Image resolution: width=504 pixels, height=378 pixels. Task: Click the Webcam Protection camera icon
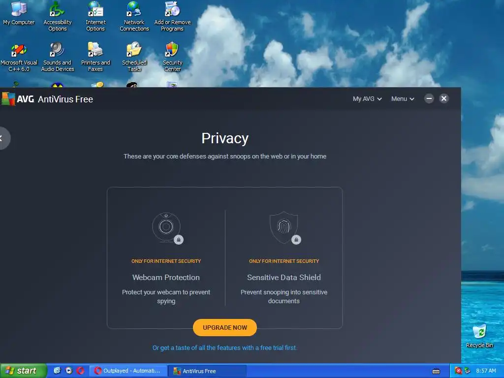[x=166, y=227]
